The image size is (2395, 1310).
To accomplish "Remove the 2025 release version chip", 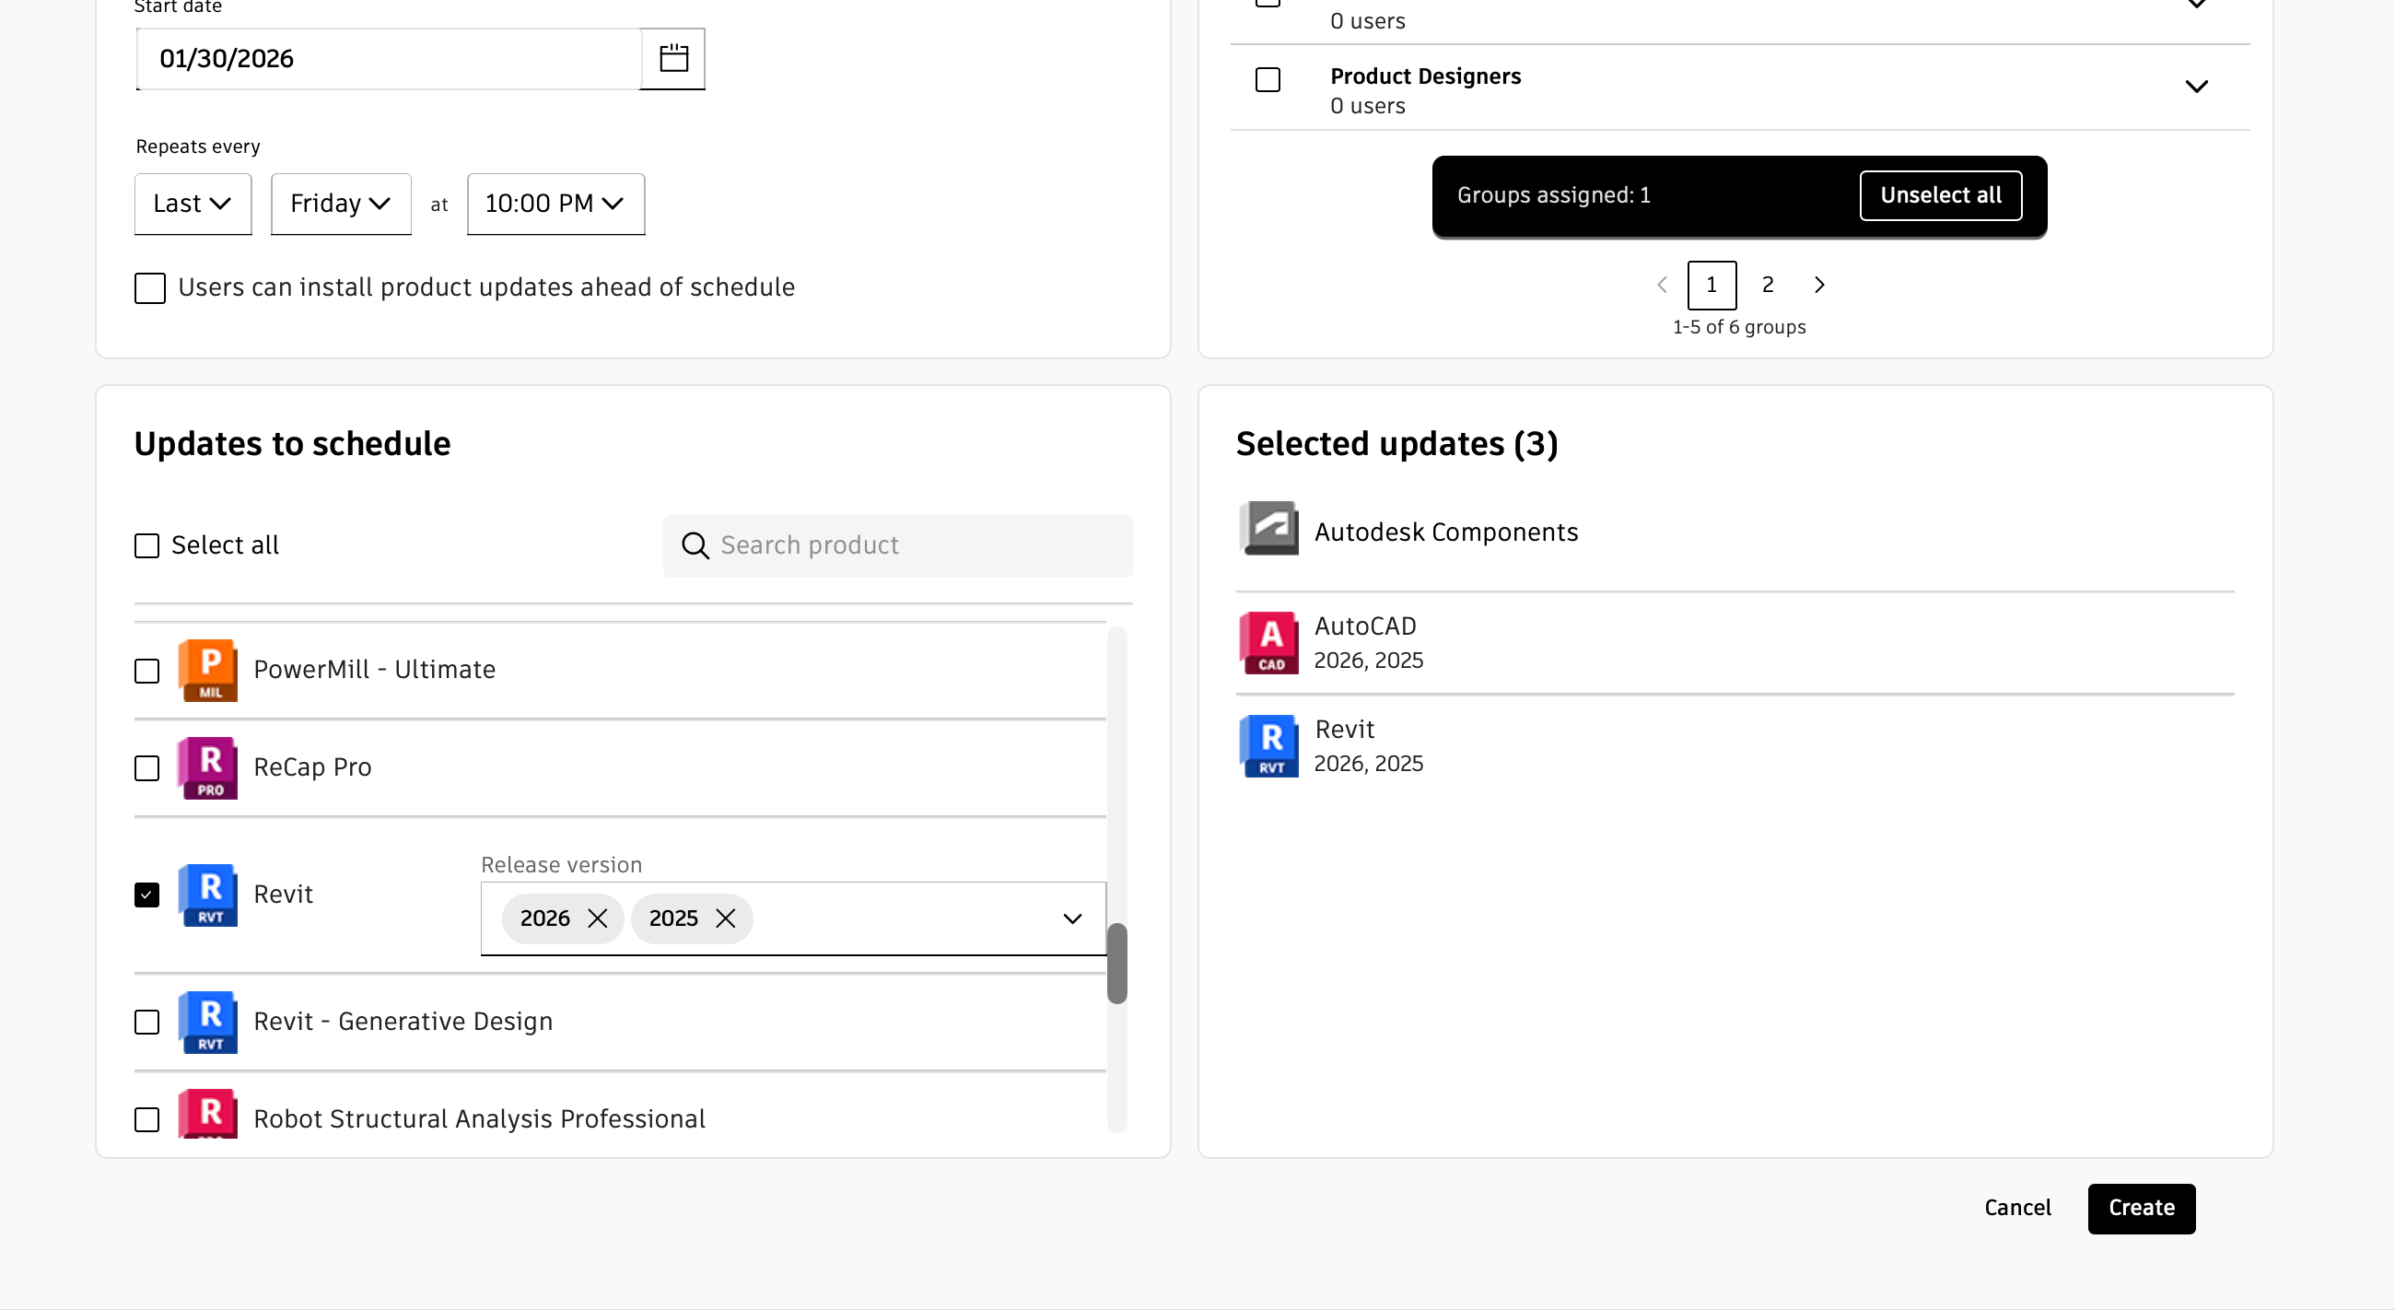I will (x=726, y=918).
